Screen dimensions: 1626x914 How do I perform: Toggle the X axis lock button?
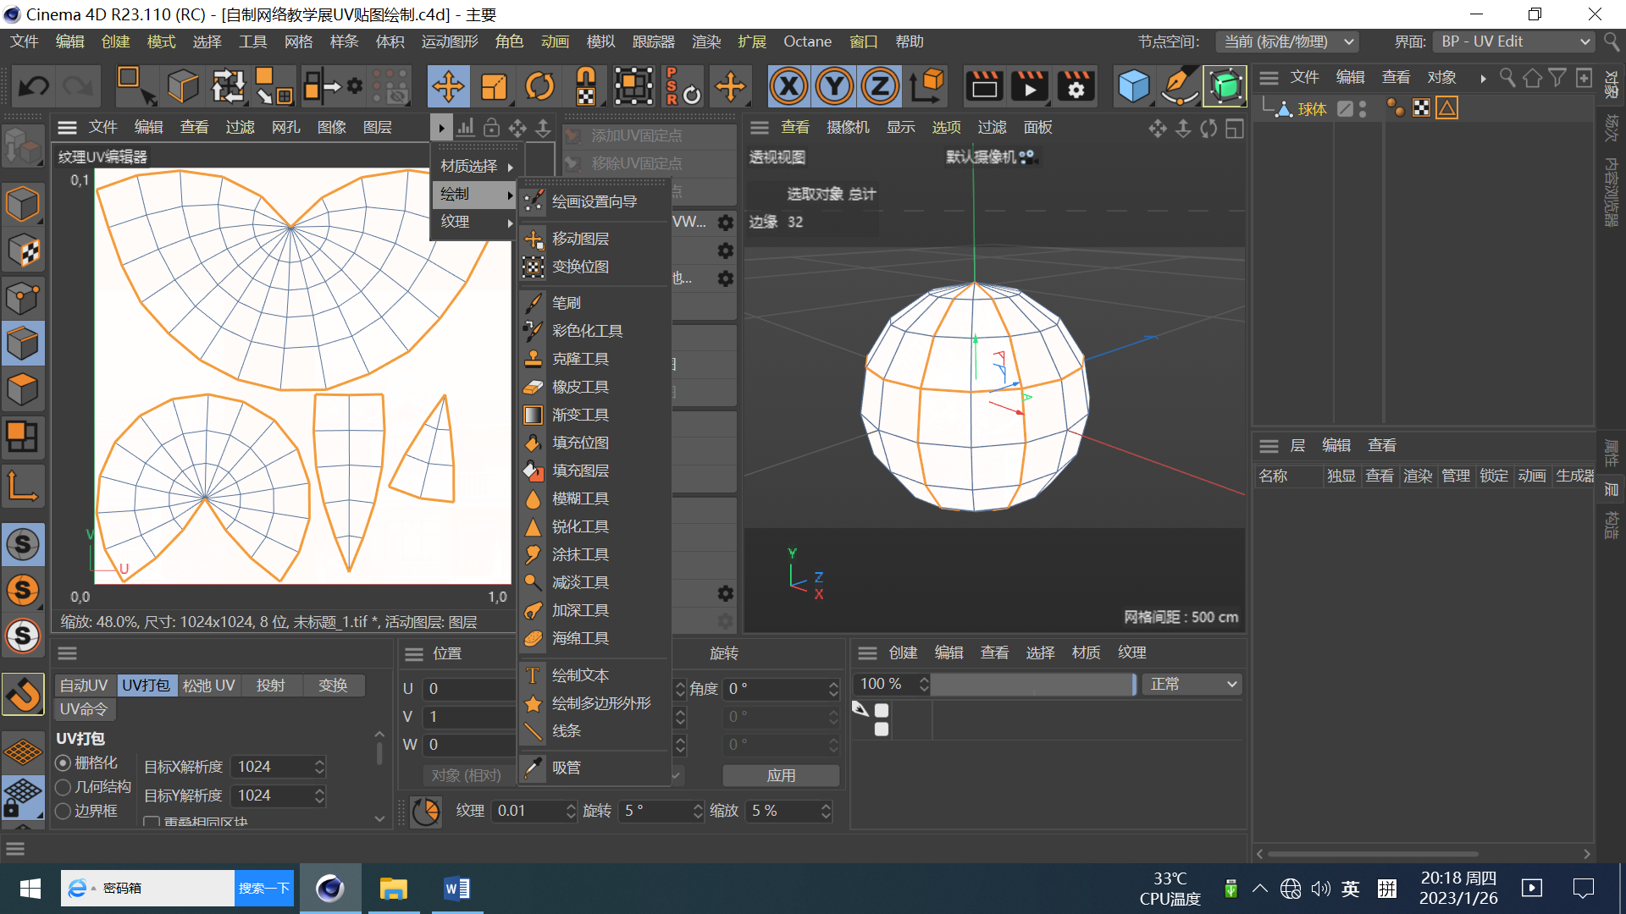point(788,86)
